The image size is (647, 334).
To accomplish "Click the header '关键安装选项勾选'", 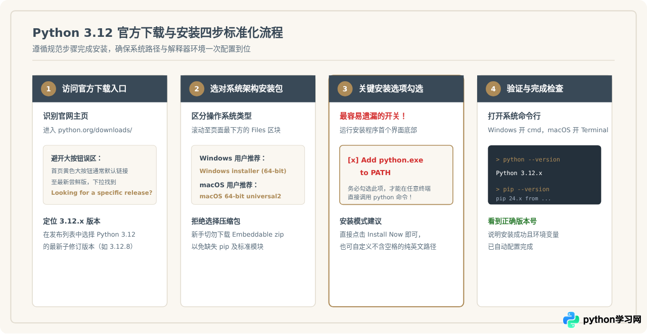I will (391, 89).
